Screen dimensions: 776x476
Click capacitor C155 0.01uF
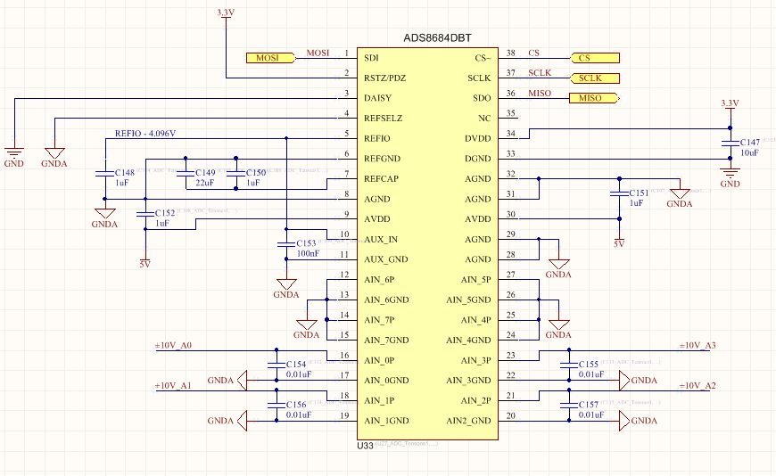pos(569,365)
